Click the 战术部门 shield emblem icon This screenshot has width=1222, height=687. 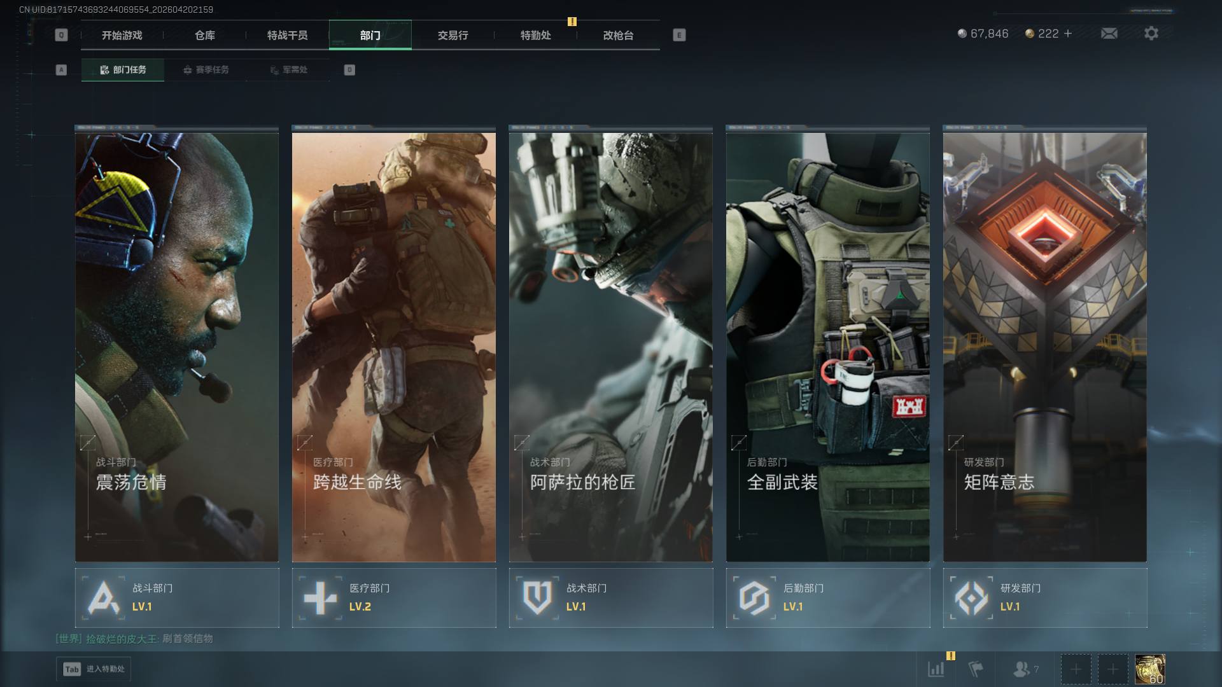537,598
